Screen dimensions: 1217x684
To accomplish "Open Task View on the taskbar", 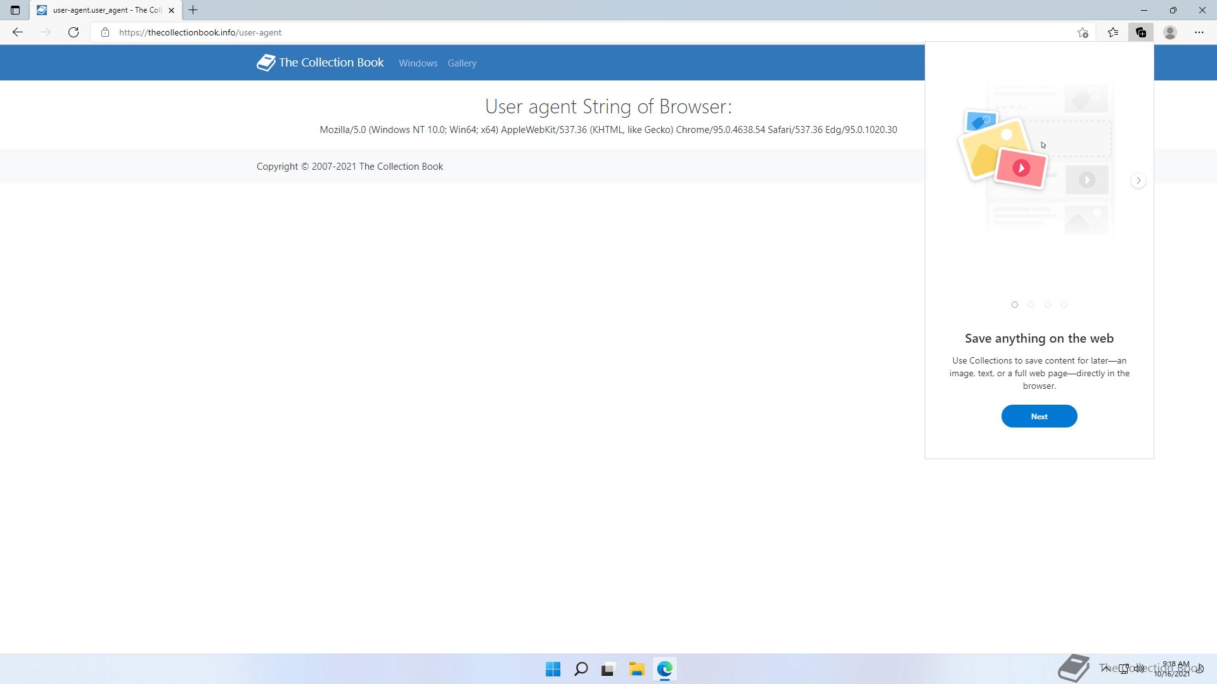I will (x=608, y=669).
